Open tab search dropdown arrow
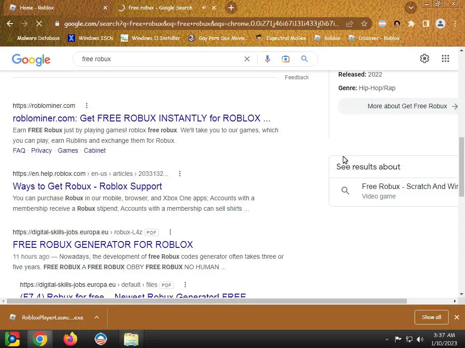This screenshot has width=465, height=348. 411,8
